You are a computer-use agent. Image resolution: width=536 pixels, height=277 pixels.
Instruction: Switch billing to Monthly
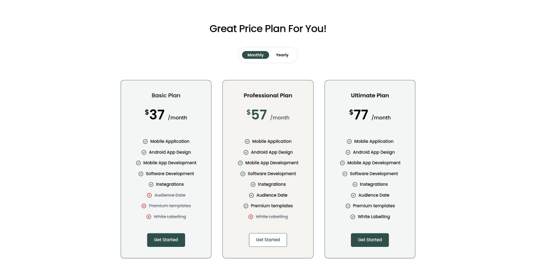tap(255, 55)
